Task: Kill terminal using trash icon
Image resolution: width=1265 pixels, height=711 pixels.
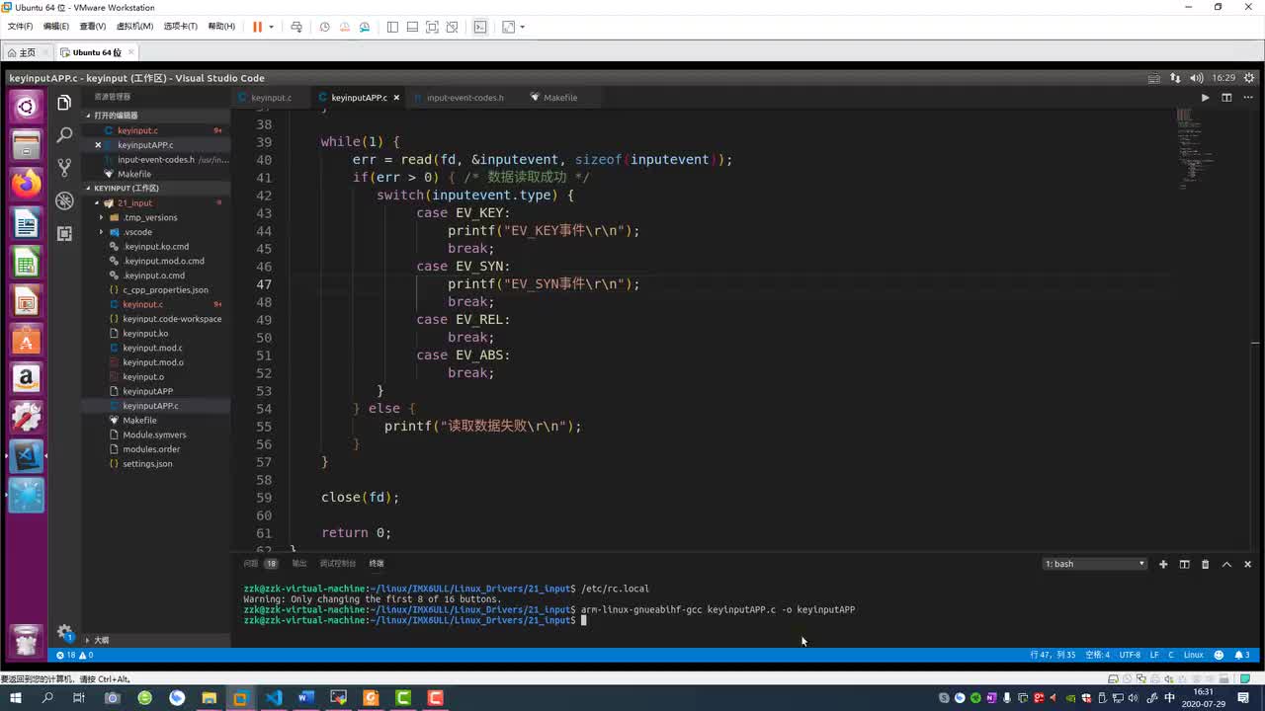Action: [x=1205, y=564]
